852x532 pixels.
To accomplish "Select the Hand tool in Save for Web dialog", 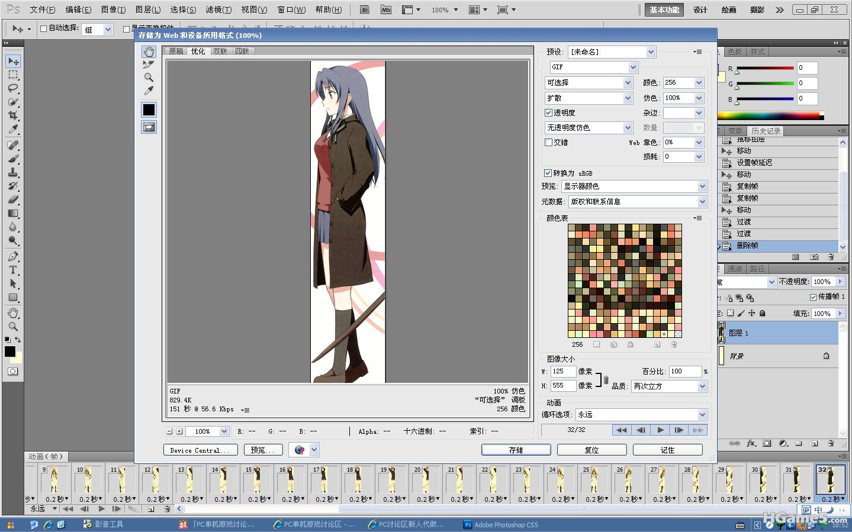I will click(x=149, y=52).
